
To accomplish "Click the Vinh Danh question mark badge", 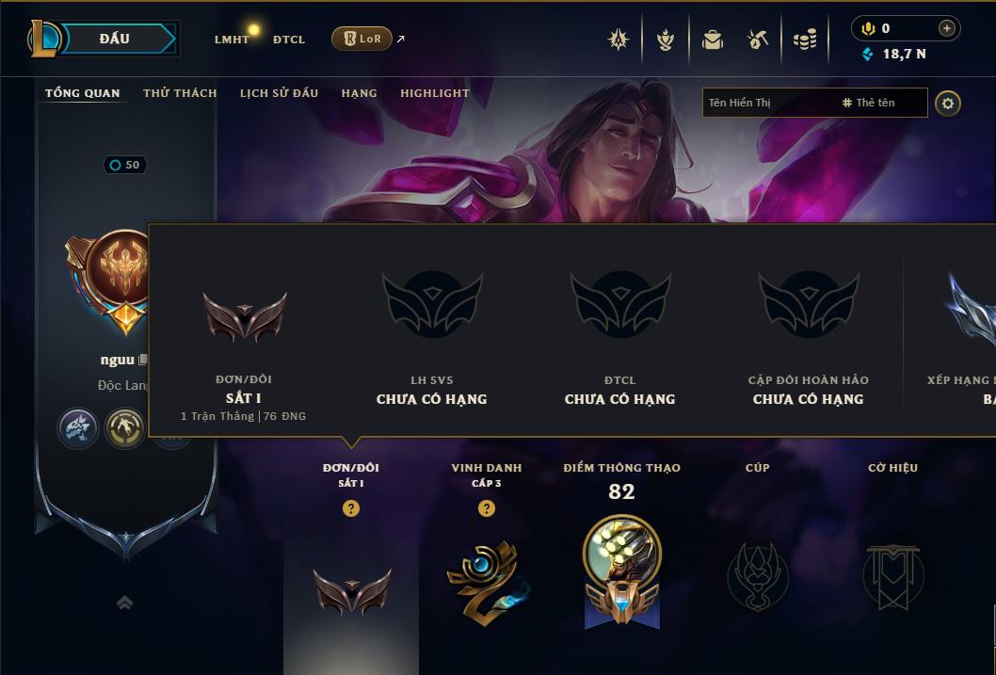I will click(x=486, y=508).
